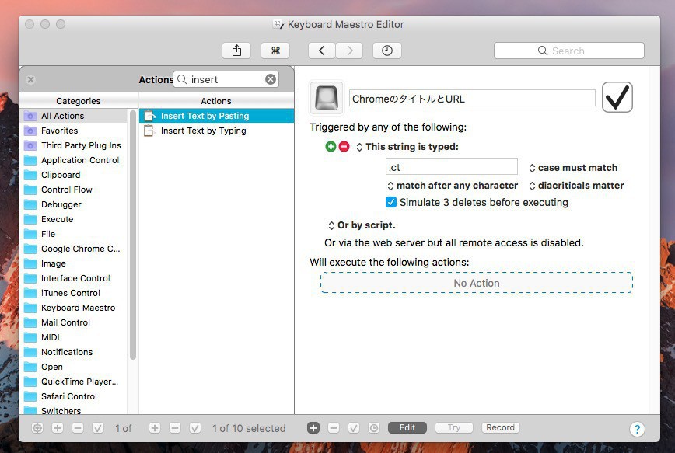
Task: Open the 'diacriticals matter' popup
Action: (576, 186)
